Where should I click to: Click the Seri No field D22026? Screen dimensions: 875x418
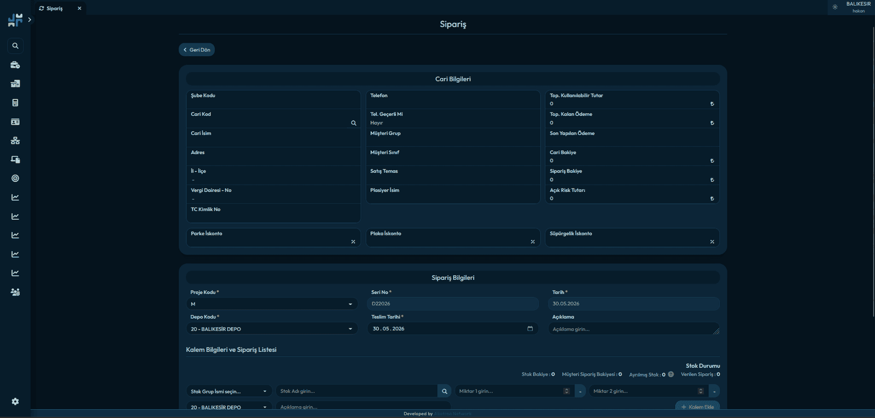[x=453, y=304]
